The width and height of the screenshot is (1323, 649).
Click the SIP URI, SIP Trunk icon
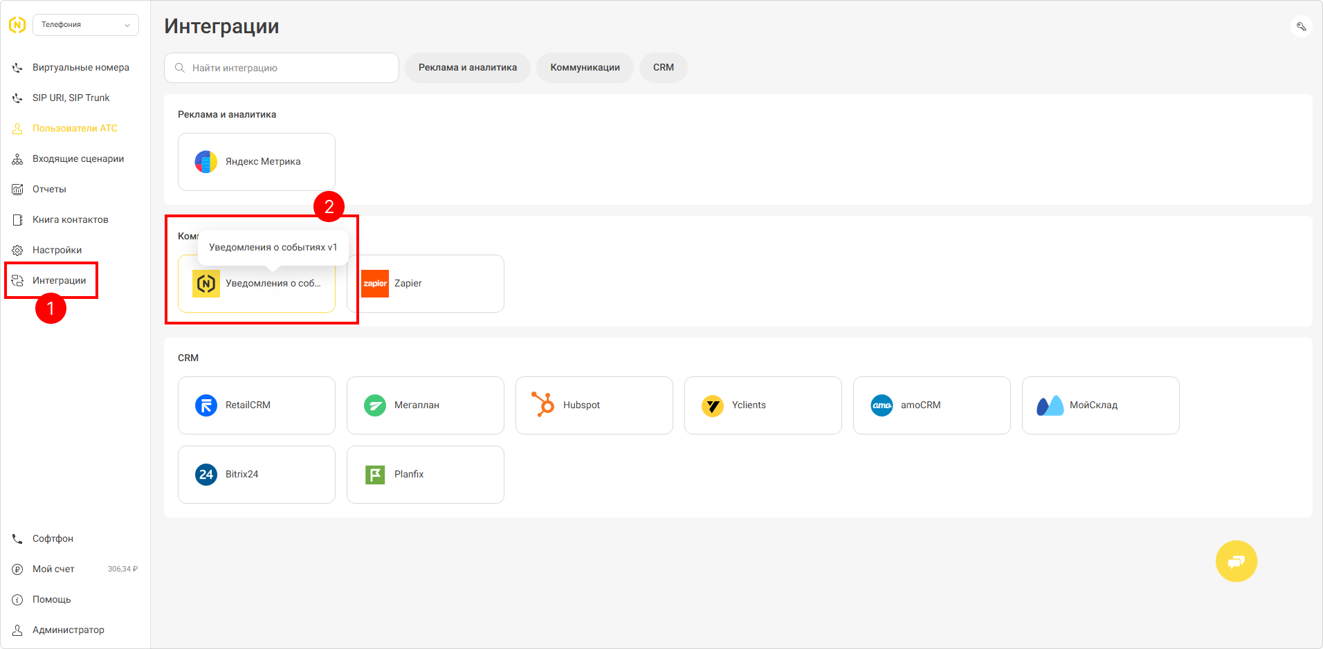click(17, 98)
